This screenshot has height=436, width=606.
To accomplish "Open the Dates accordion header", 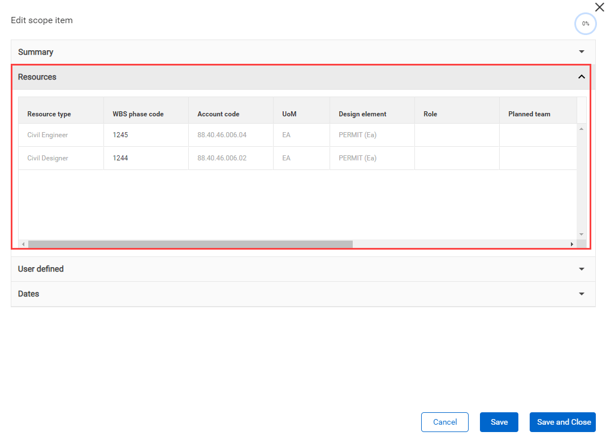I will tap(303, 294).
